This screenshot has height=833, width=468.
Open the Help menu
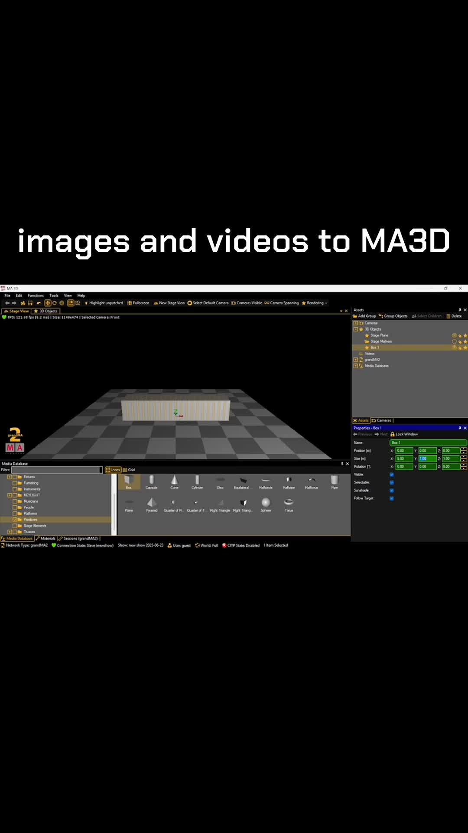pos(81,295)
